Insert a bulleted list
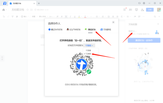Viewport: 163px width, 103px height. coord(97,17)
